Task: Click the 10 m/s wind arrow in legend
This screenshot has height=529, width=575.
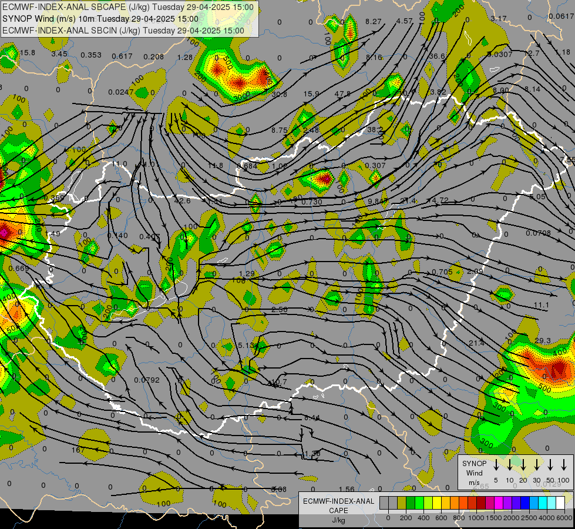Action: coord(509,465)
